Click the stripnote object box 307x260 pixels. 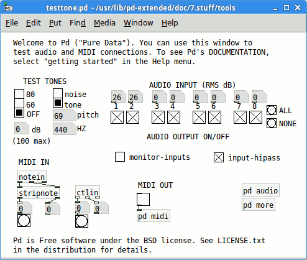tap(39, 193)
